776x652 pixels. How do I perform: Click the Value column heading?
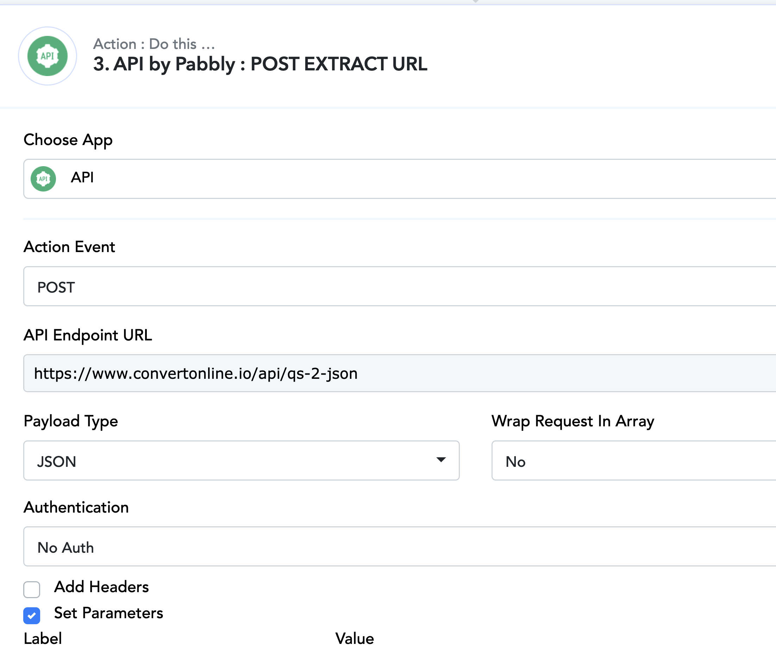click(355, 639)
